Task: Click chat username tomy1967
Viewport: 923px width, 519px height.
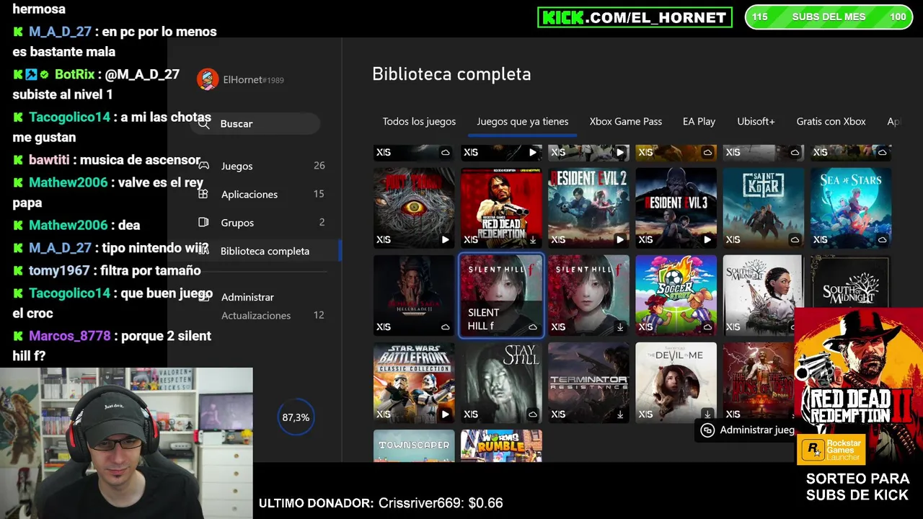Action: tap(59, 270)
